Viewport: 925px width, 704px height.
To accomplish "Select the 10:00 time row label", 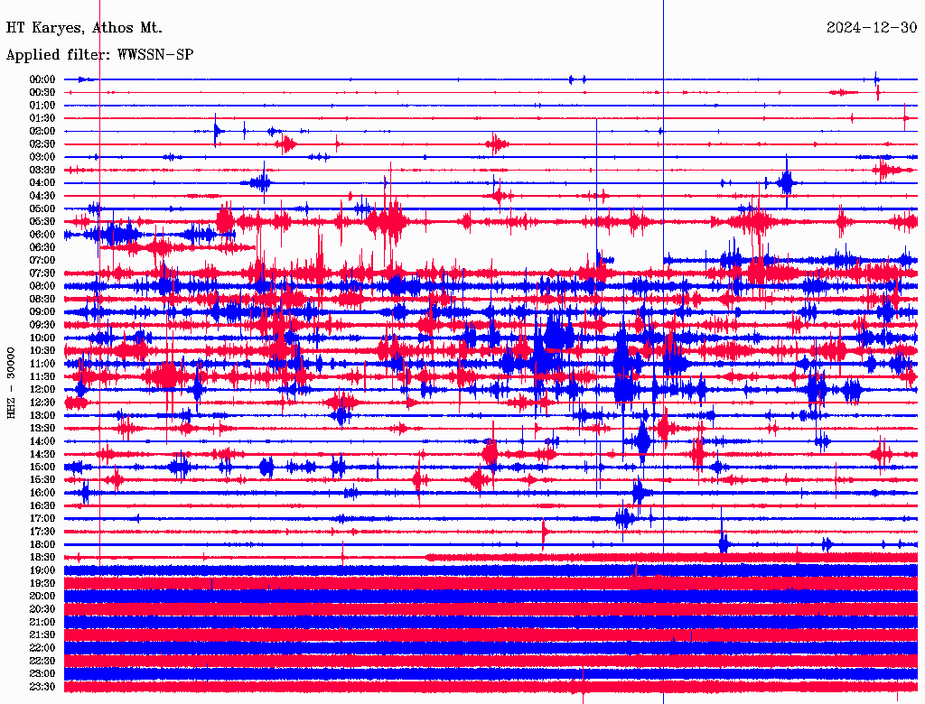I will (42, 338).
